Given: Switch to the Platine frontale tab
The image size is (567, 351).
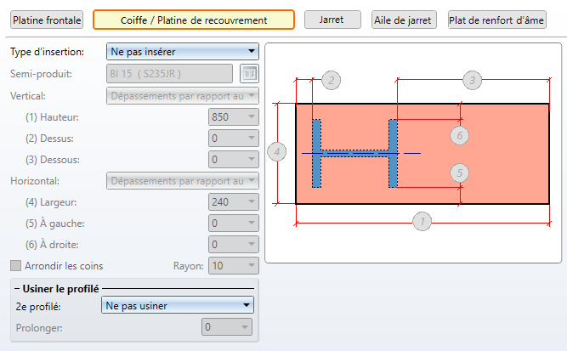Looking at the screenshot, I should (x=47, y=20).
